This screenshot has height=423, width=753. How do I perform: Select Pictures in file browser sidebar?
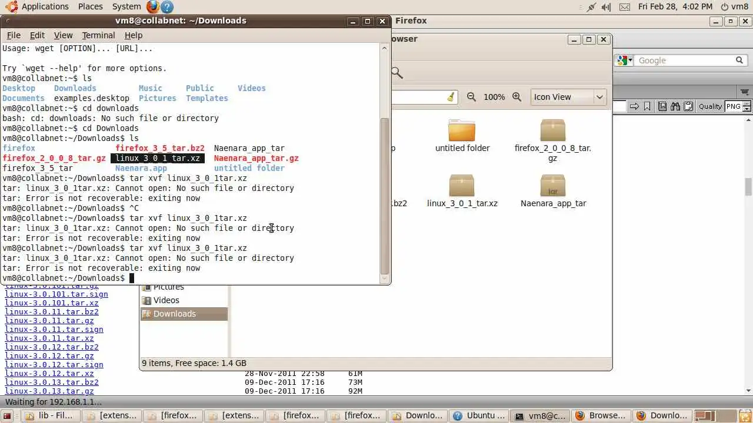[x=168, y=287]
